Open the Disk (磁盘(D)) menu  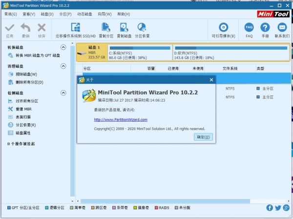click(x=47, y=14)
